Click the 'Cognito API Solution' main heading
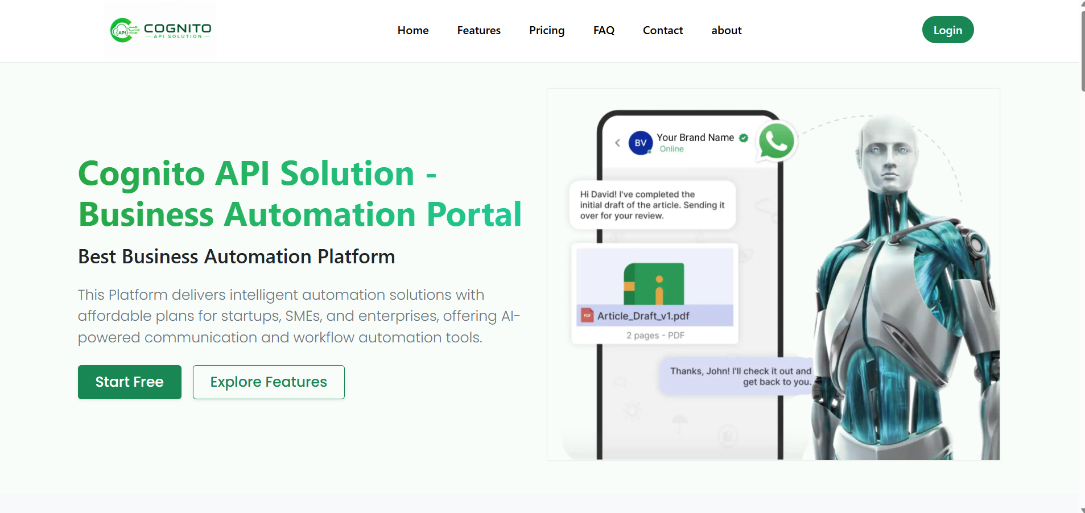 (300, 193)
